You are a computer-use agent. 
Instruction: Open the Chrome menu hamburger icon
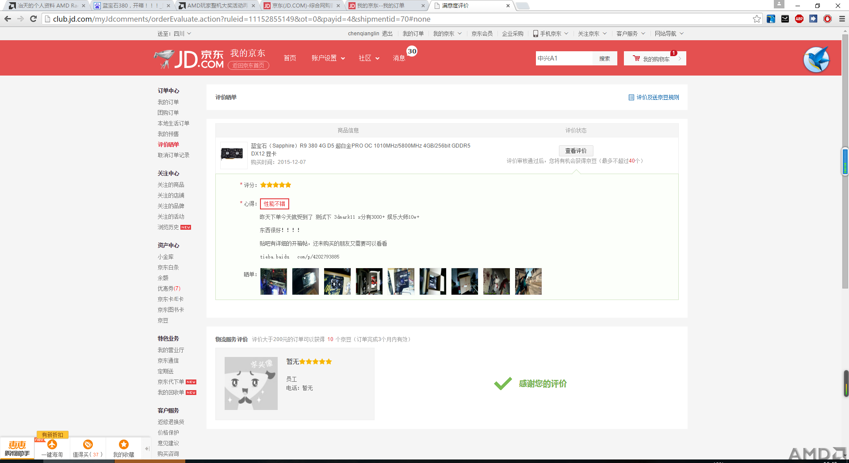point(842,19)
